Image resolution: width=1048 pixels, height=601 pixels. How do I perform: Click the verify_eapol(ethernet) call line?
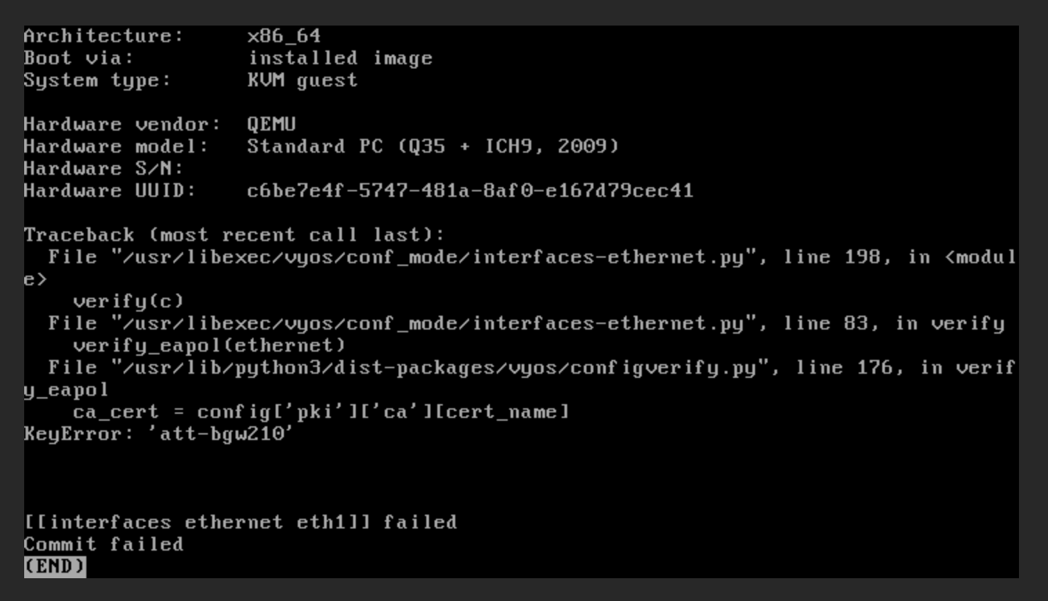(209, 346)
